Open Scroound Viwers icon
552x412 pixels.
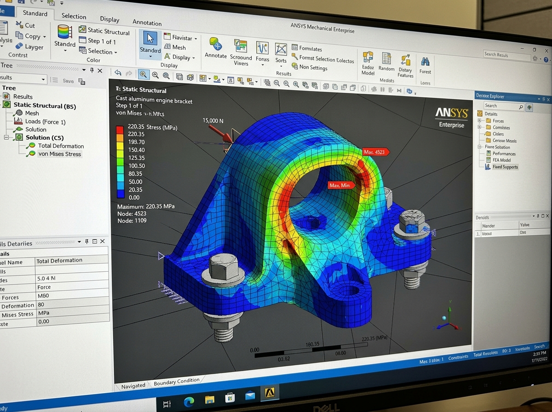241,46
